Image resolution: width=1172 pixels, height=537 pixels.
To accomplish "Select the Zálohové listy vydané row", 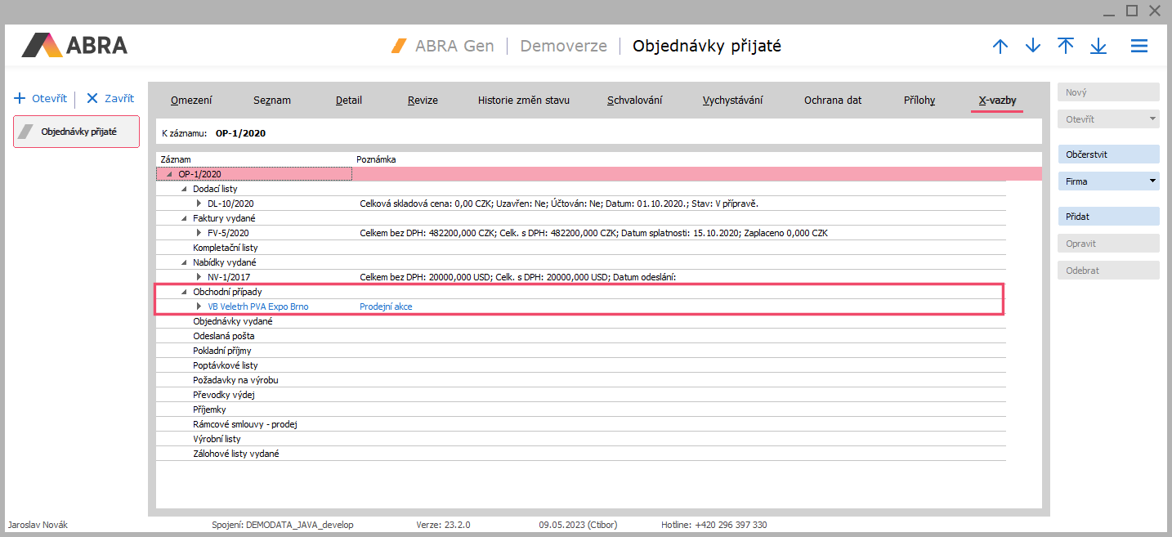I will click(x=235, y=454).
